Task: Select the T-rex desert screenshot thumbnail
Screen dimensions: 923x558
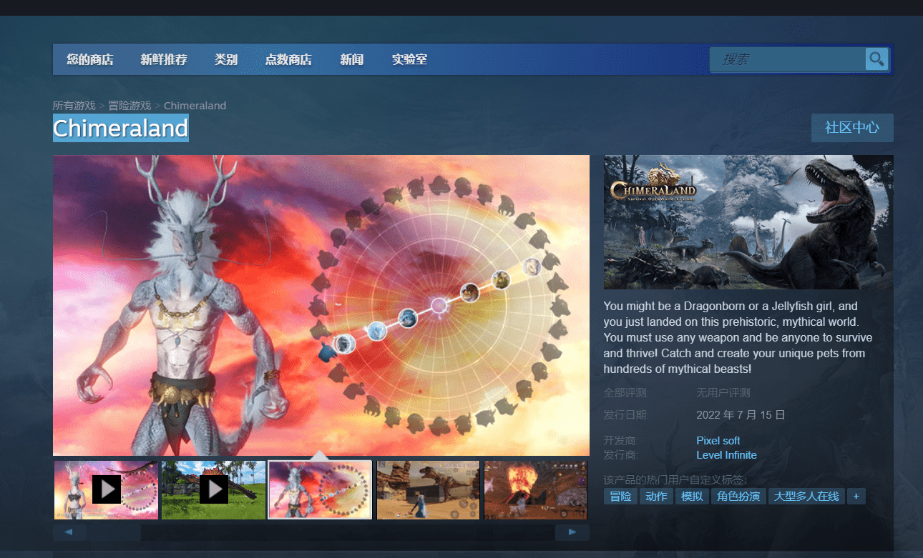Action: (x=428, y=489)
